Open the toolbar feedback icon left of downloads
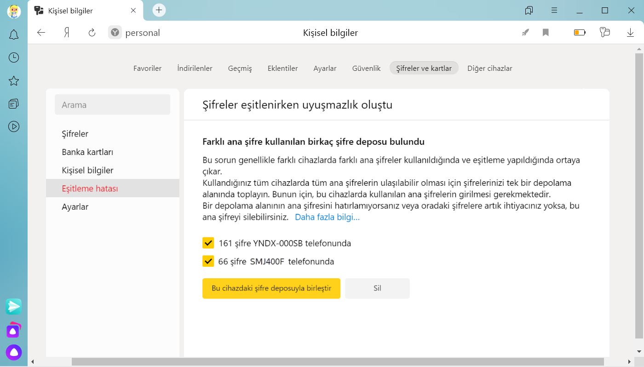Viewport: 644px width, 367px height. [605, 32]
